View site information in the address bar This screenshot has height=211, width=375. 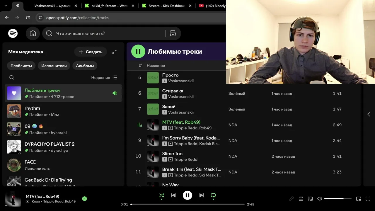[x=40, y=18]
